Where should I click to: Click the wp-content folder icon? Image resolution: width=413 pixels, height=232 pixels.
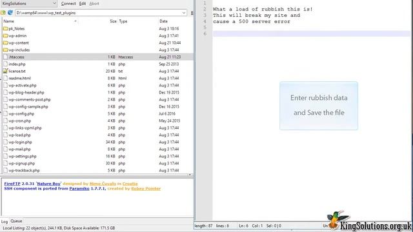[x=5, y=43]
